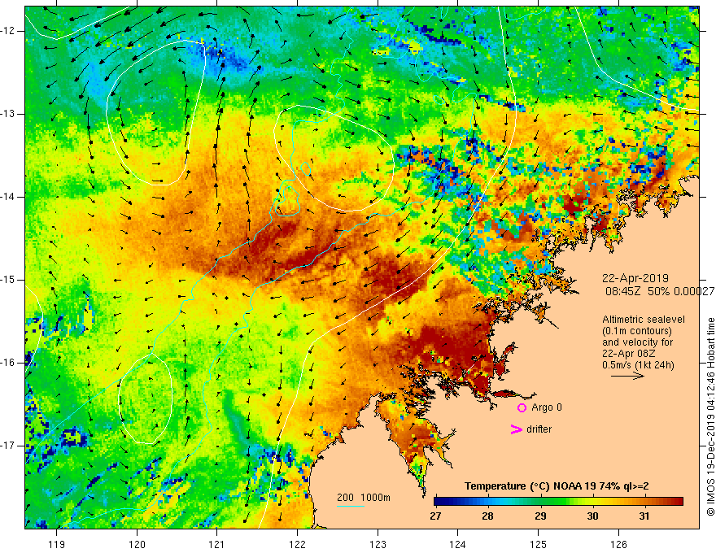Screen dimensions: 716x553
Task: Click the magenta Argo 0 circle marker
Action: coord(522,408)
